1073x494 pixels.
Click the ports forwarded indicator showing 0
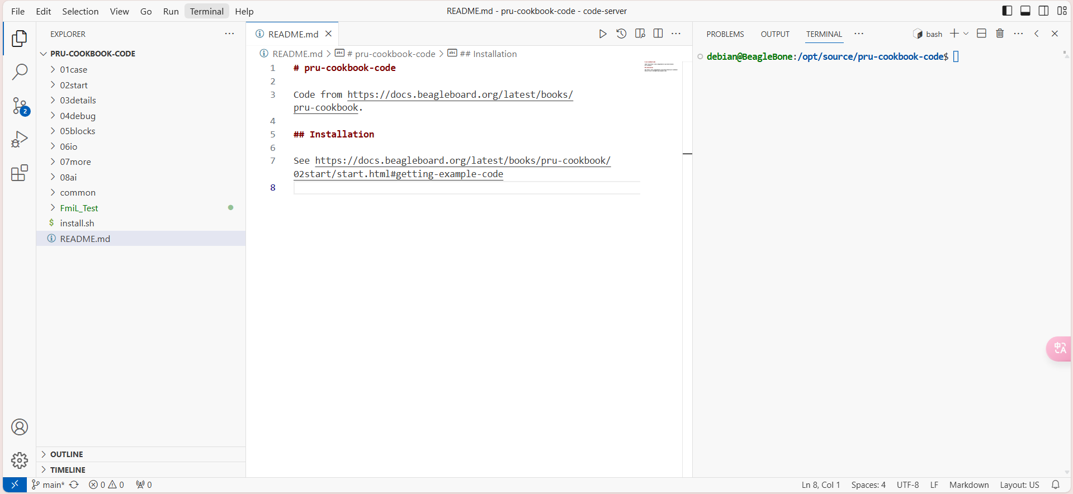144,485
